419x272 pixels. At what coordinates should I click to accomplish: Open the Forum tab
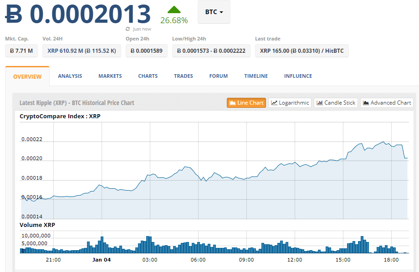pyautogui.click(x=219, y=76)
